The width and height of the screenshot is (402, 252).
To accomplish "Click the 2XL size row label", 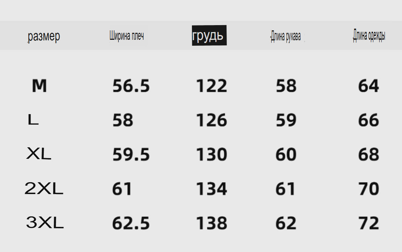I will click(x=44, y=189).
